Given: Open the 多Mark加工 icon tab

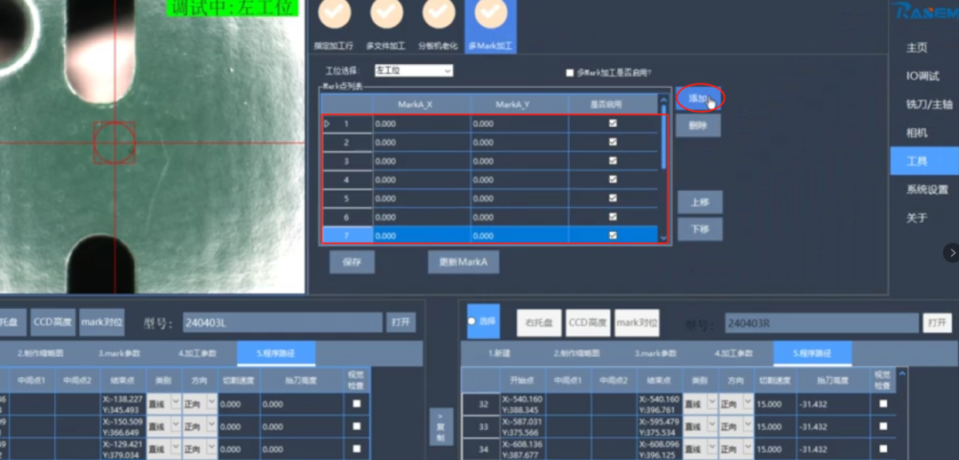Looking at the screenshot, I should (490, 26).
